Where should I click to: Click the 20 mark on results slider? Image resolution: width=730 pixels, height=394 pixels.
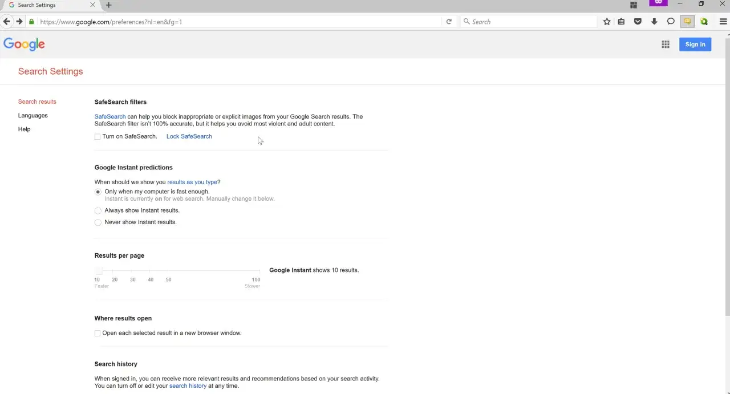pos(115,279)
